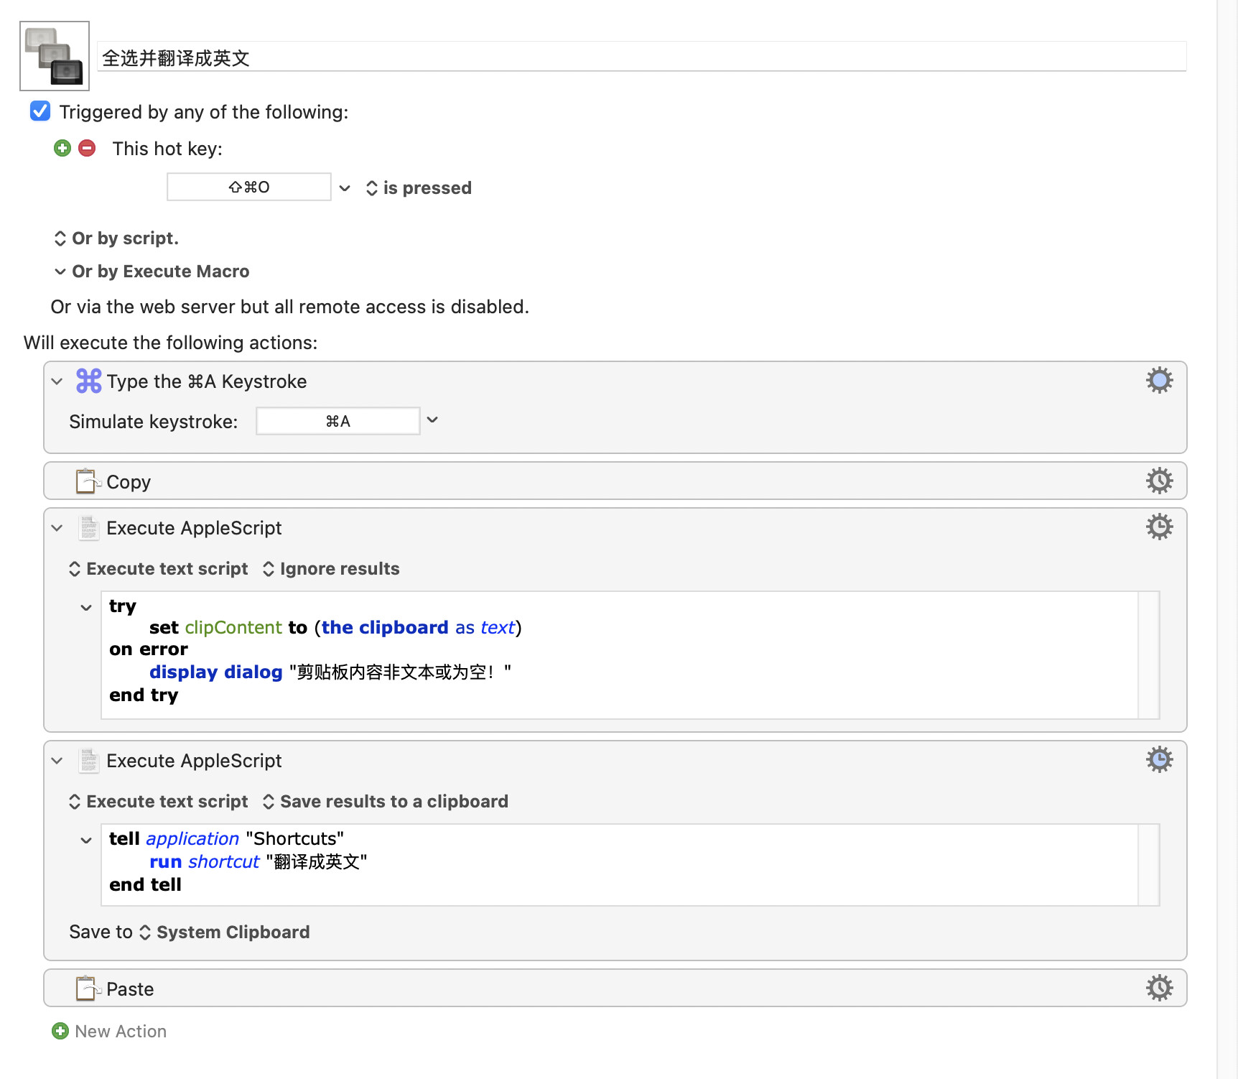Screen dimensions: 1238x1079
Task: Open gear menu of first Execute AppleScript
Action: pyautogui.click(x=1159, y=527)
